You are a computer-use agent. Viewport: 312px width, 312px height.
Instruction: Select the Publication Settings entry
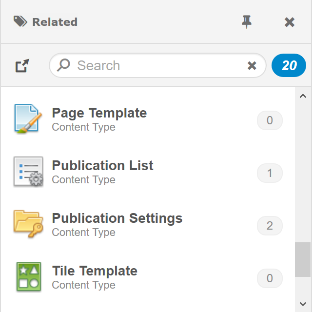click(117, 218)
